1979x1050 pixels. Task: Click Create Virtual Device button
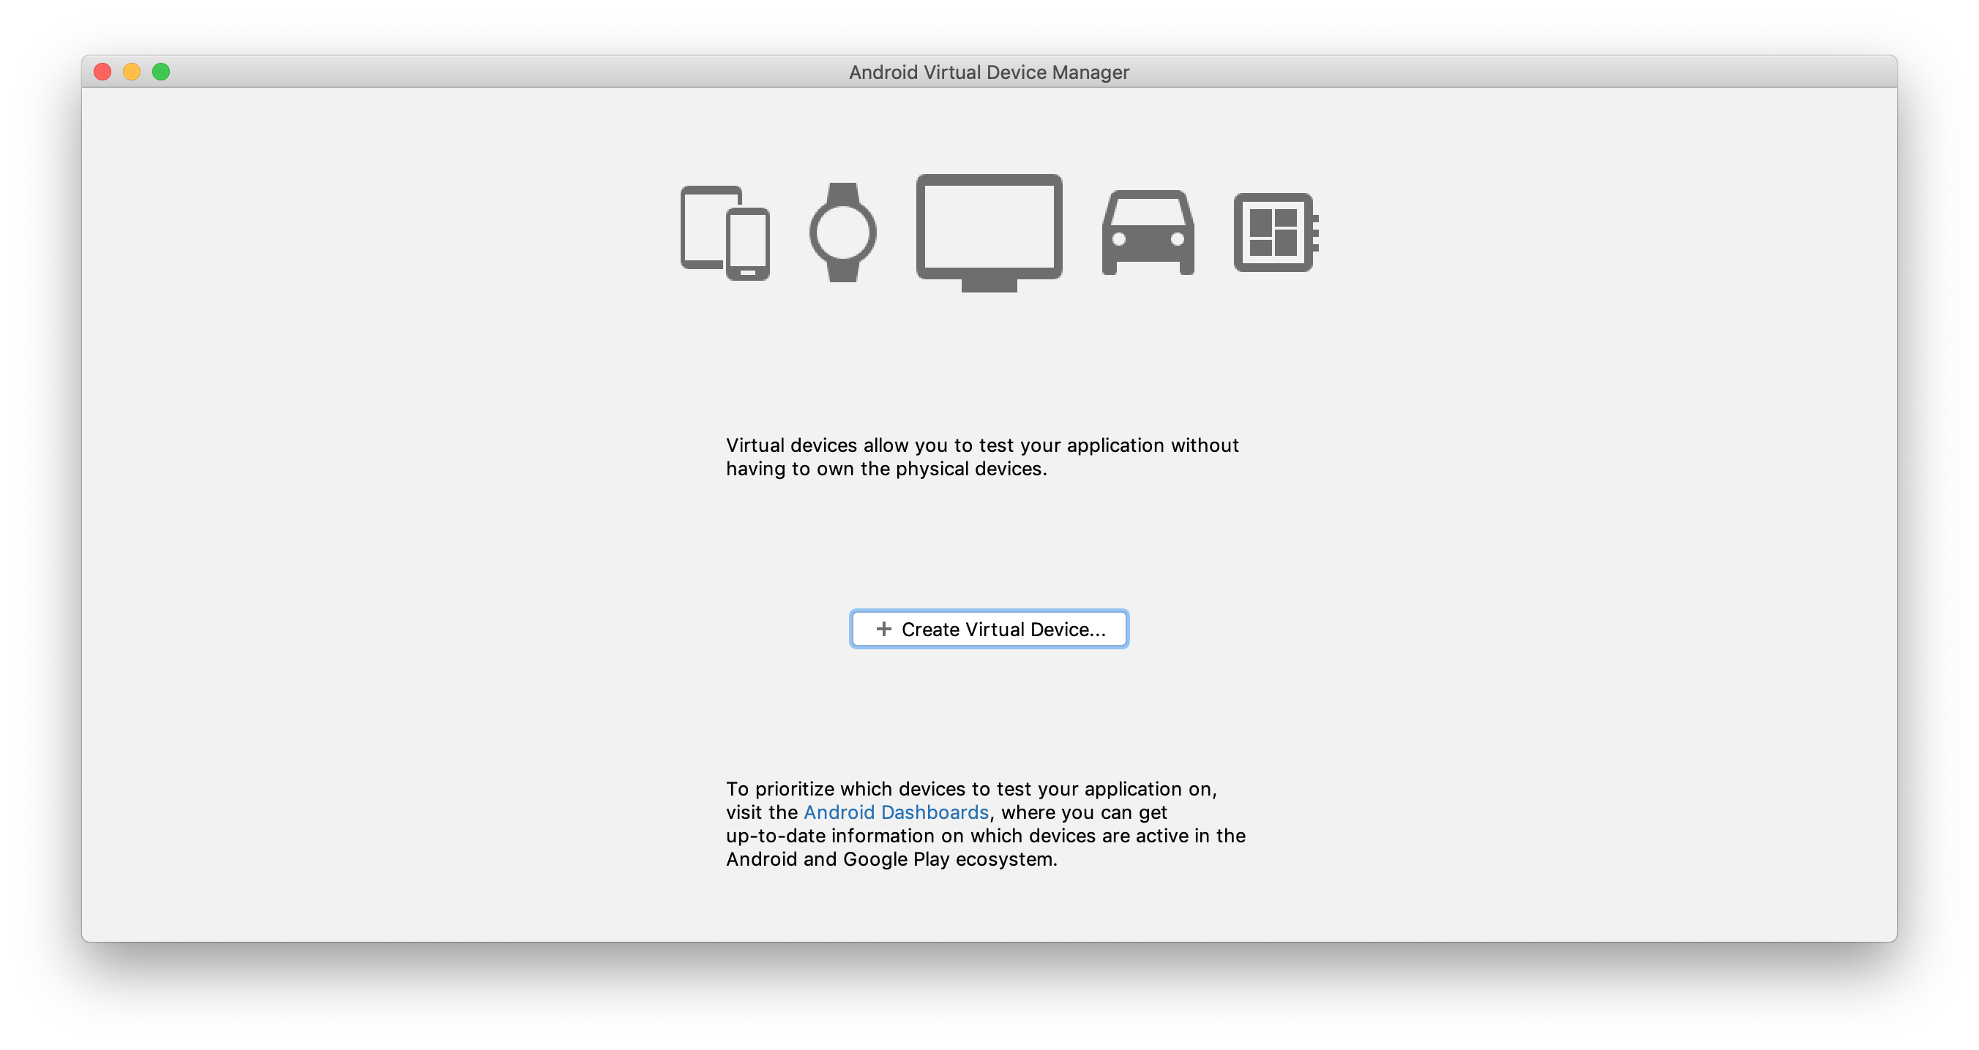[x=988, y=629]
